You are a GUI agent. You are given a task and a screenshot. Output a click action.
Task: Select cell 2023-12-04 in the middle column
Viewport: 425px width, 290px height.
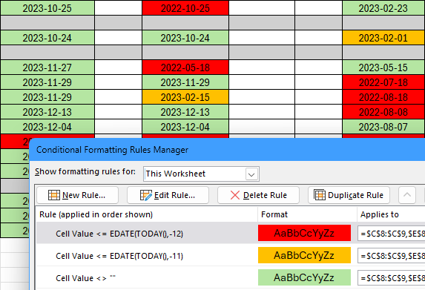[185, 127]
